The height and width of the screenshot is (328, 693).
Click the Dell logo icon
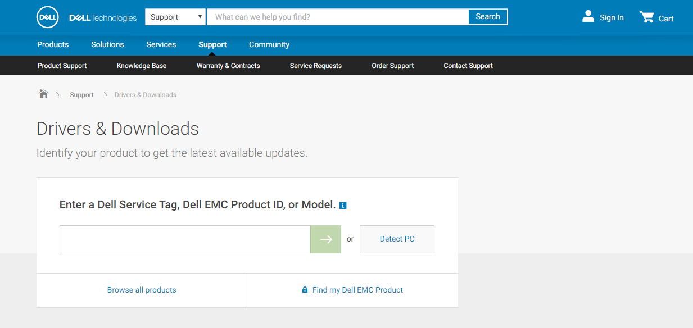[x=48, y=17]
